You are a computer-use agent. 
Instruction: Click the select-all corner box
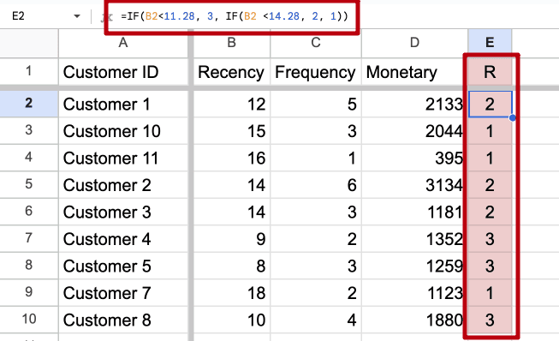point(29,43)
